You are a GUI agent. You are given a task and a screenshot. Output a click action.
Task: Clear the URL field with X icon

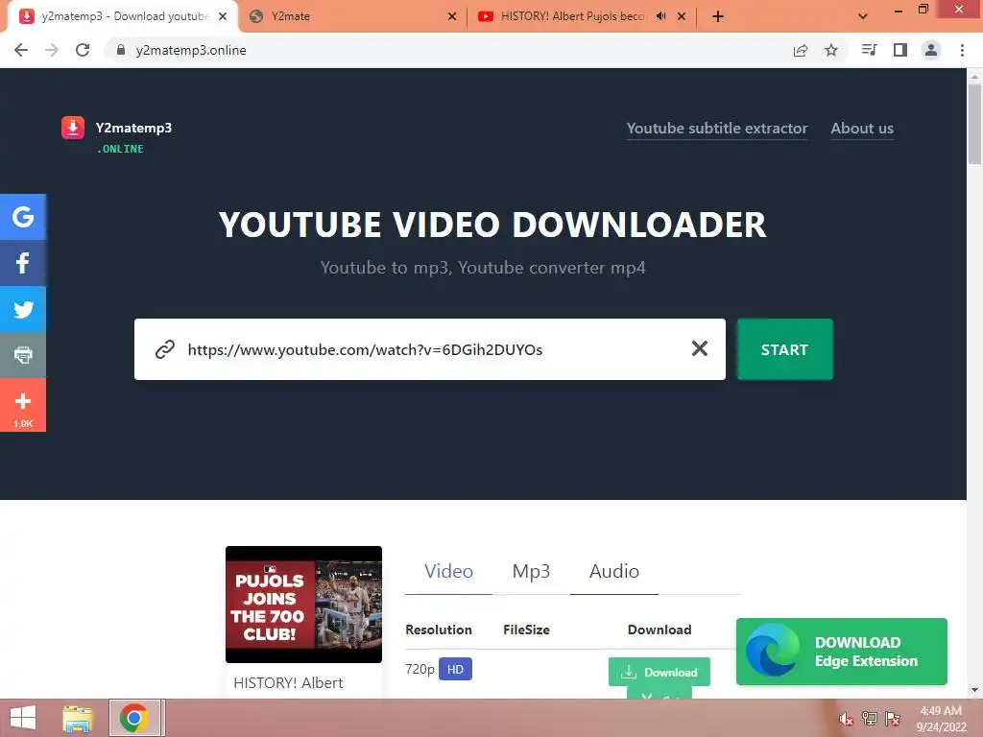click(700, 348)
